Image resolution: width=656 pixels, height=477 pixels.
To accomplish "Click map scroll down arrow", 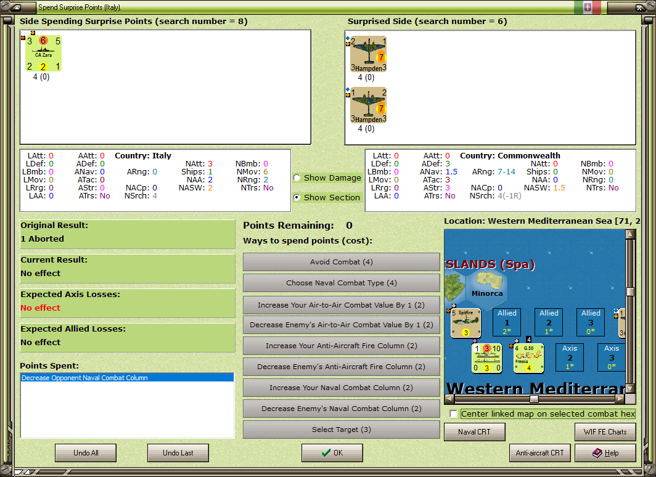I will tap(630, 388).
